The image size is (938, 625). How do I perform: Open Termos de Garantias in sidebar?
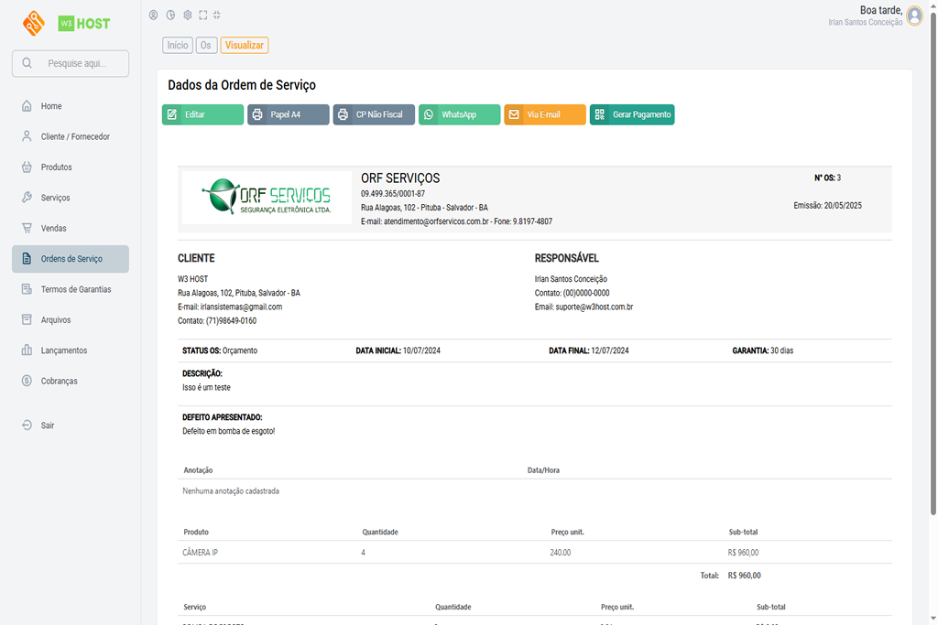[x=75, y=289]
